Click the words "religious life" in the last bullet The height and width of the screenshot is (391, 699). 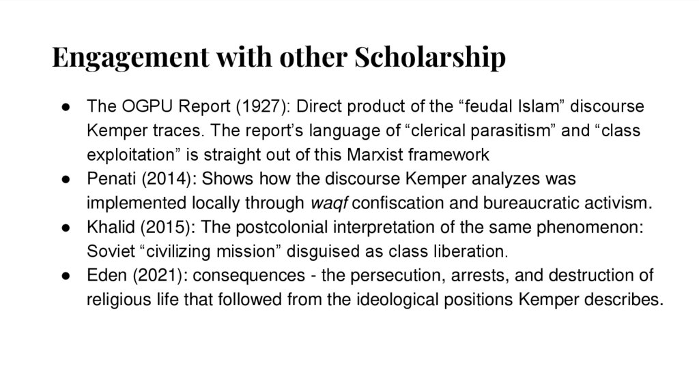[128, 298]
